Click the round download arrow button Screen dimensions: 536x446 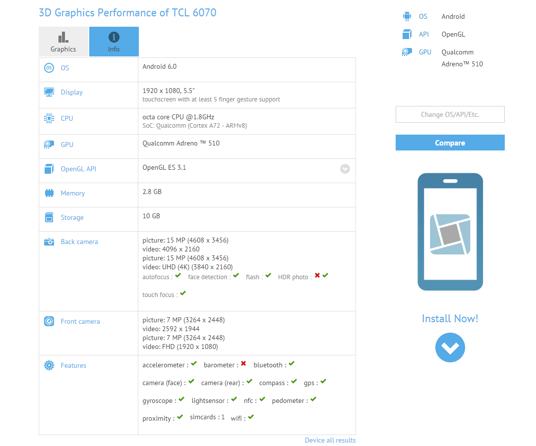pyautogui.click(x=450, y=347)
